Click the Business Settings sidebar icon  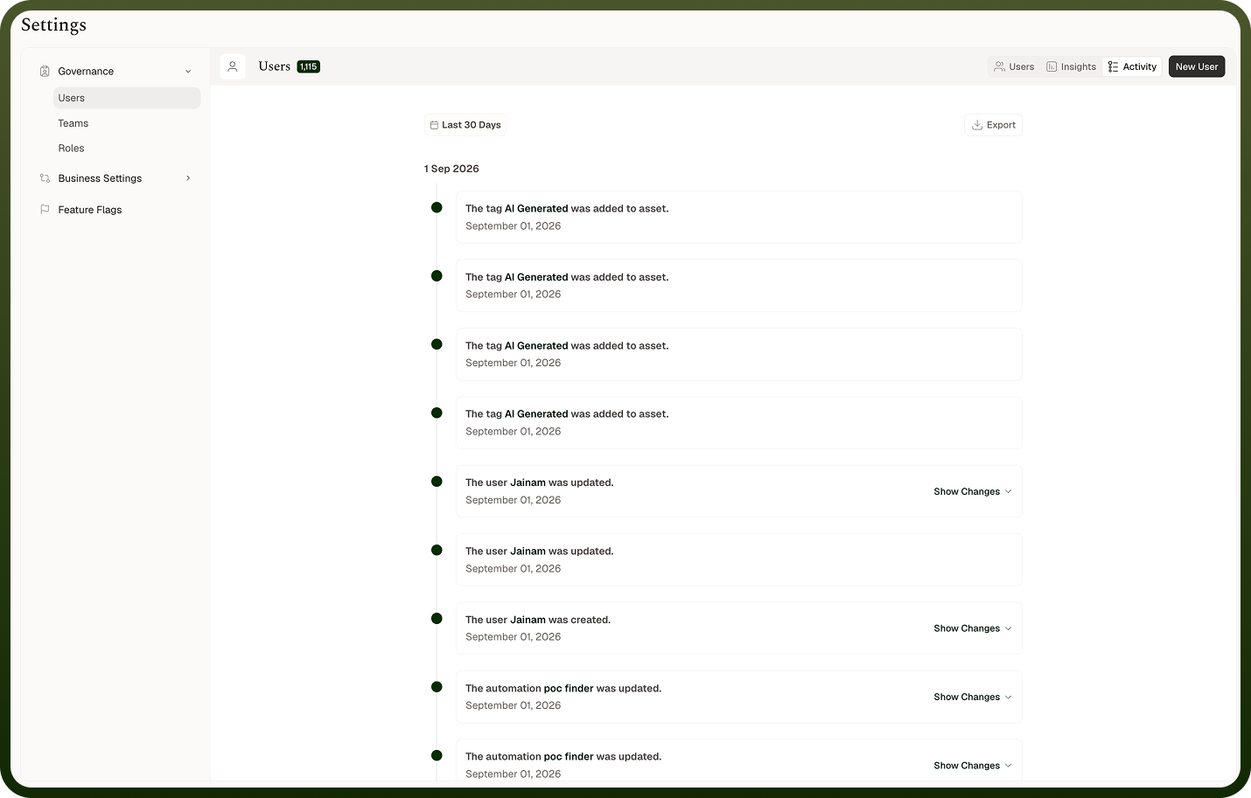45,178
